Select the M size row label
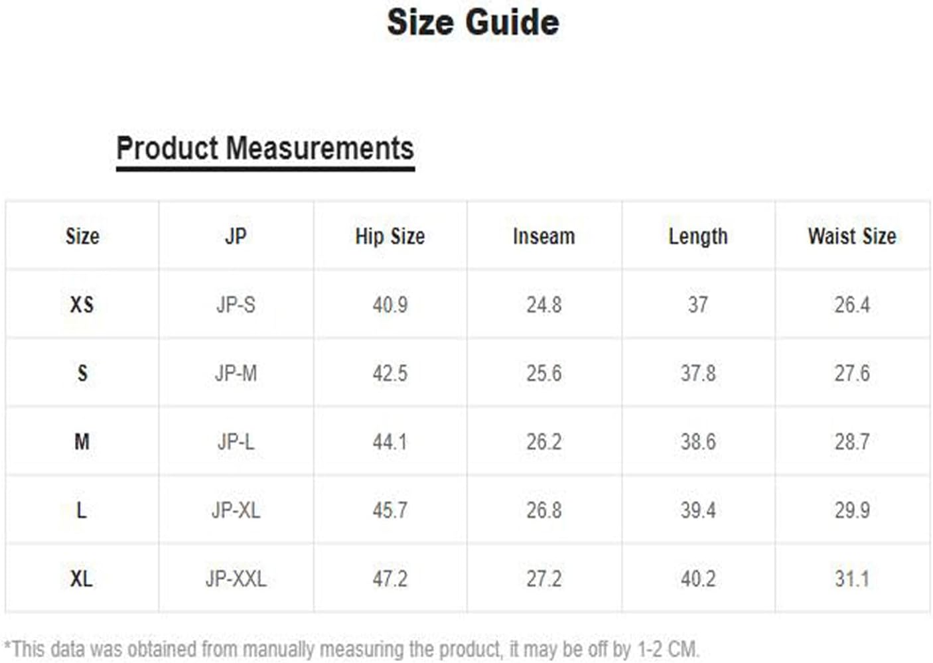This screenshot has width=933, height=663. click(x=82, y=442)
